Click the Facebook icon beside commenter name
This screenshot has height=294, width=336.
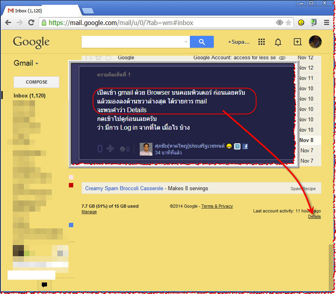(245, 146)
